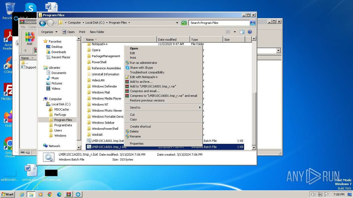
Task: Click the Open toolbar button
Action: coord(68,32)
